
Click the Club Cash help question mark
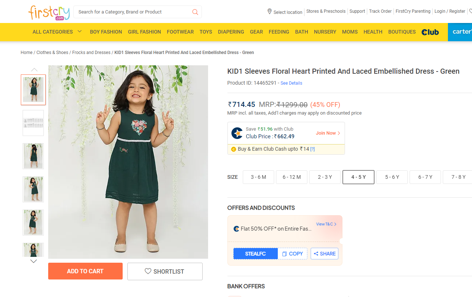coord(312,149)
